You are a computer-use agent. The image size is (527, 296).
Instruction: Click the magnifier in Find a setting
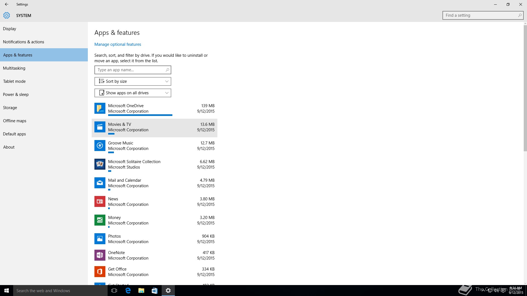point(520,15)
